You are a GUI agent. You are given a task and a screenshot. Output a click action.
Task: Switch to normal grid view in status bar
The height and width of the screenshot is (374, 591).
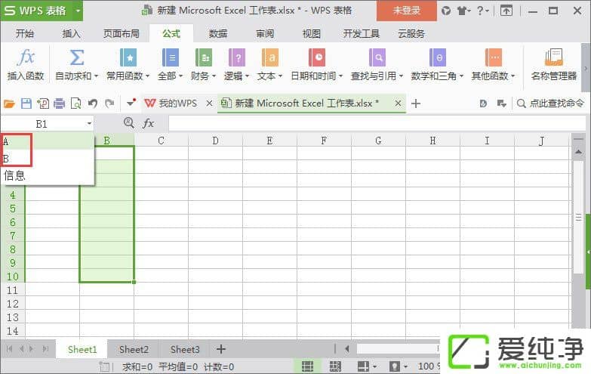point(308,366)
